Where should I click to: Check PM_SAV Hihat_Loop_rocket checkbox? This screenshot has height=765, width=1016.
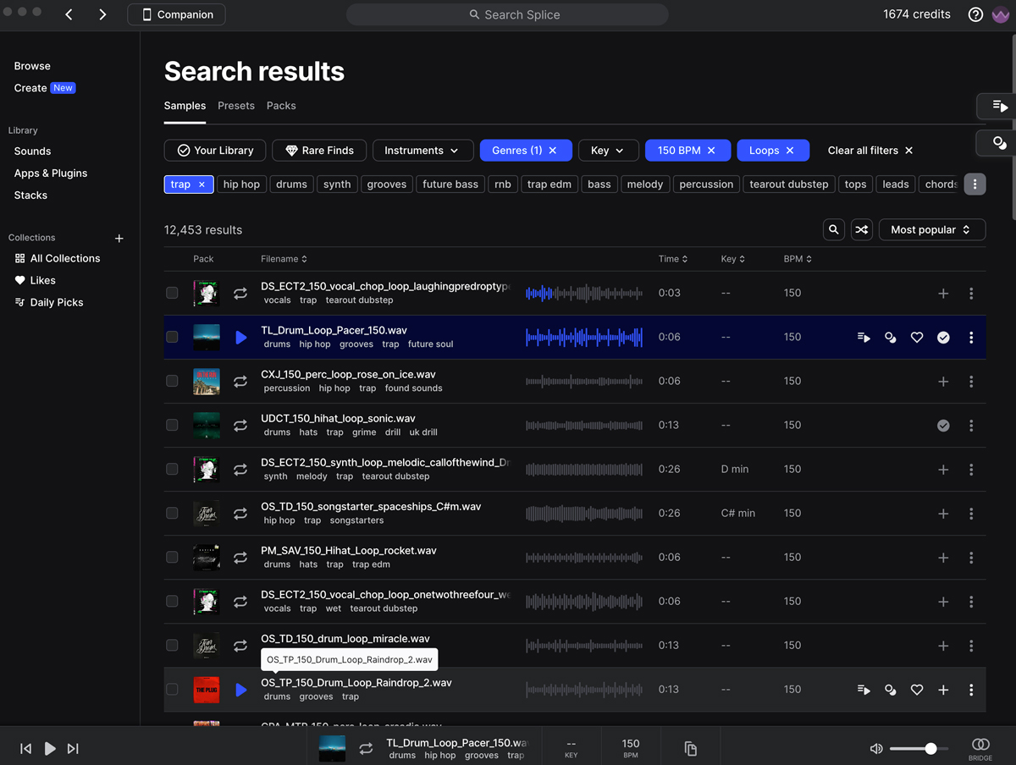click(x=172, y=557)
